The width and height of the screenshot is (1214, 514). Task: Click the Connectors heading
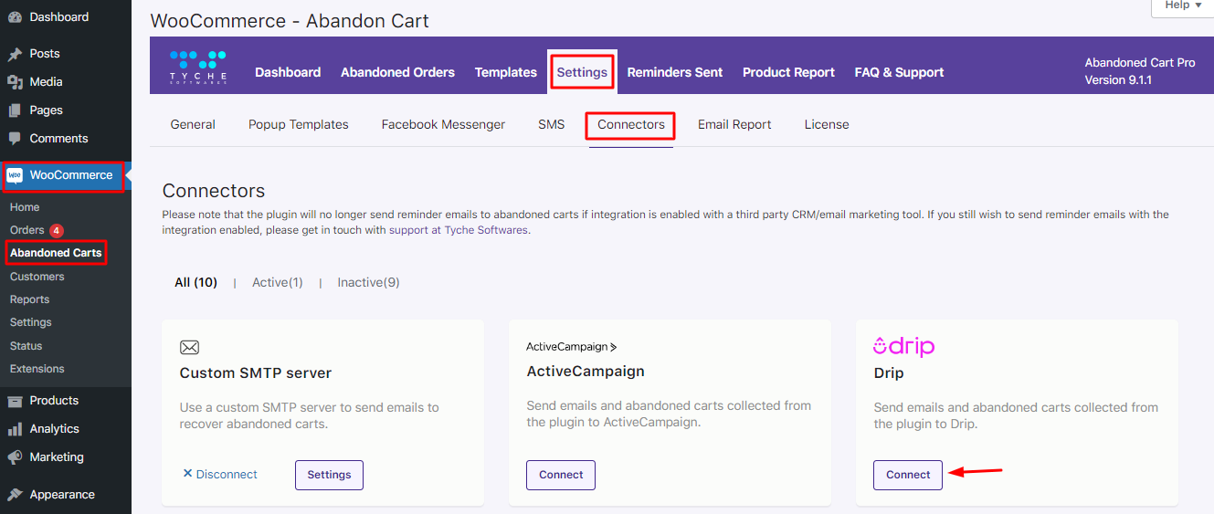pos(214,192)
